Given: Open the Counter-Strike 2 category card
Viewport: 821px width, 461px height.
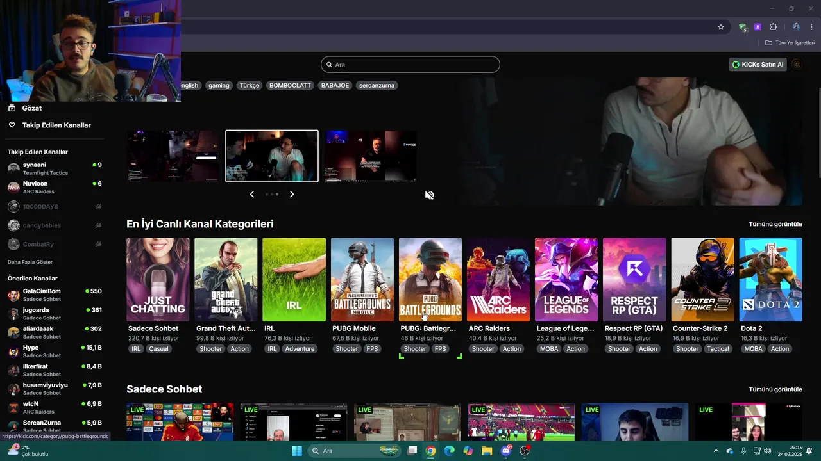Looking at the screenshot, I should [702, 280].
